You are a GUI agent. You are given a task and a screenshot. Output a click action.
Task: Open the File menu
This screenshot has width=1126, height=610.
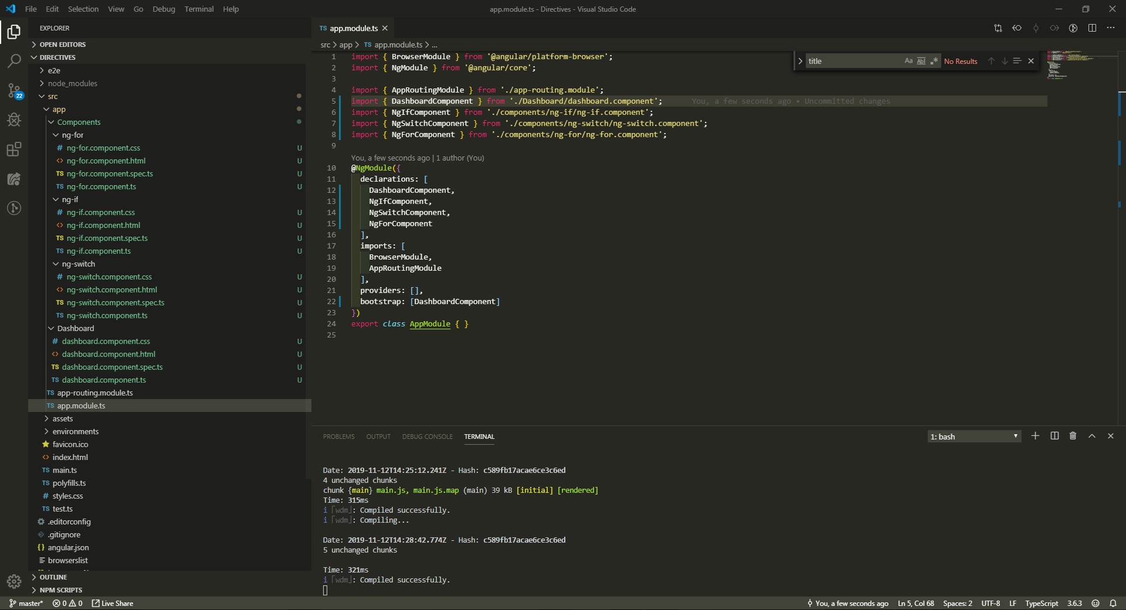(x=31, y=9)
